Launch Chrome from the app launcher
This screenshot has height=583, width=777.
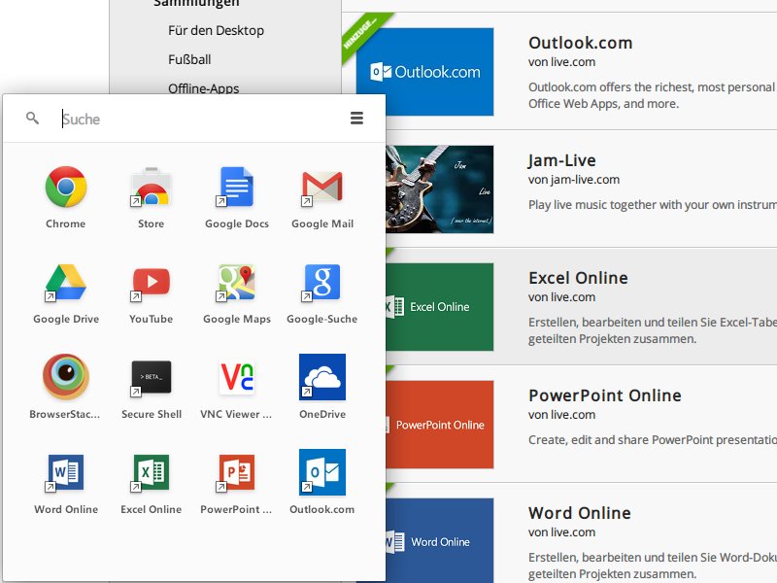pos(66,187)
